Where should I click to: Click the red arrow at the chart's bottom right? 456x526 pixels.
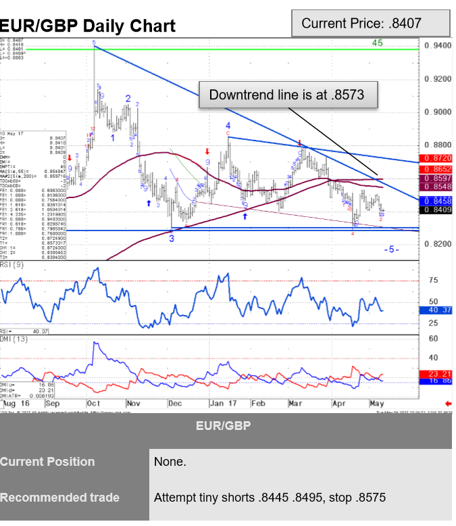(449, 404)
